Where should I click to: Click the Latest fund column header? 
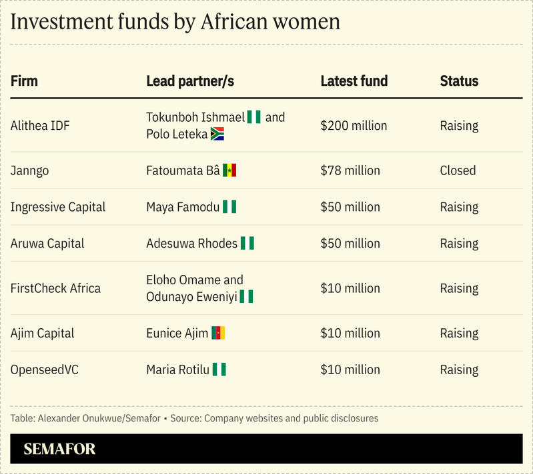354,81
